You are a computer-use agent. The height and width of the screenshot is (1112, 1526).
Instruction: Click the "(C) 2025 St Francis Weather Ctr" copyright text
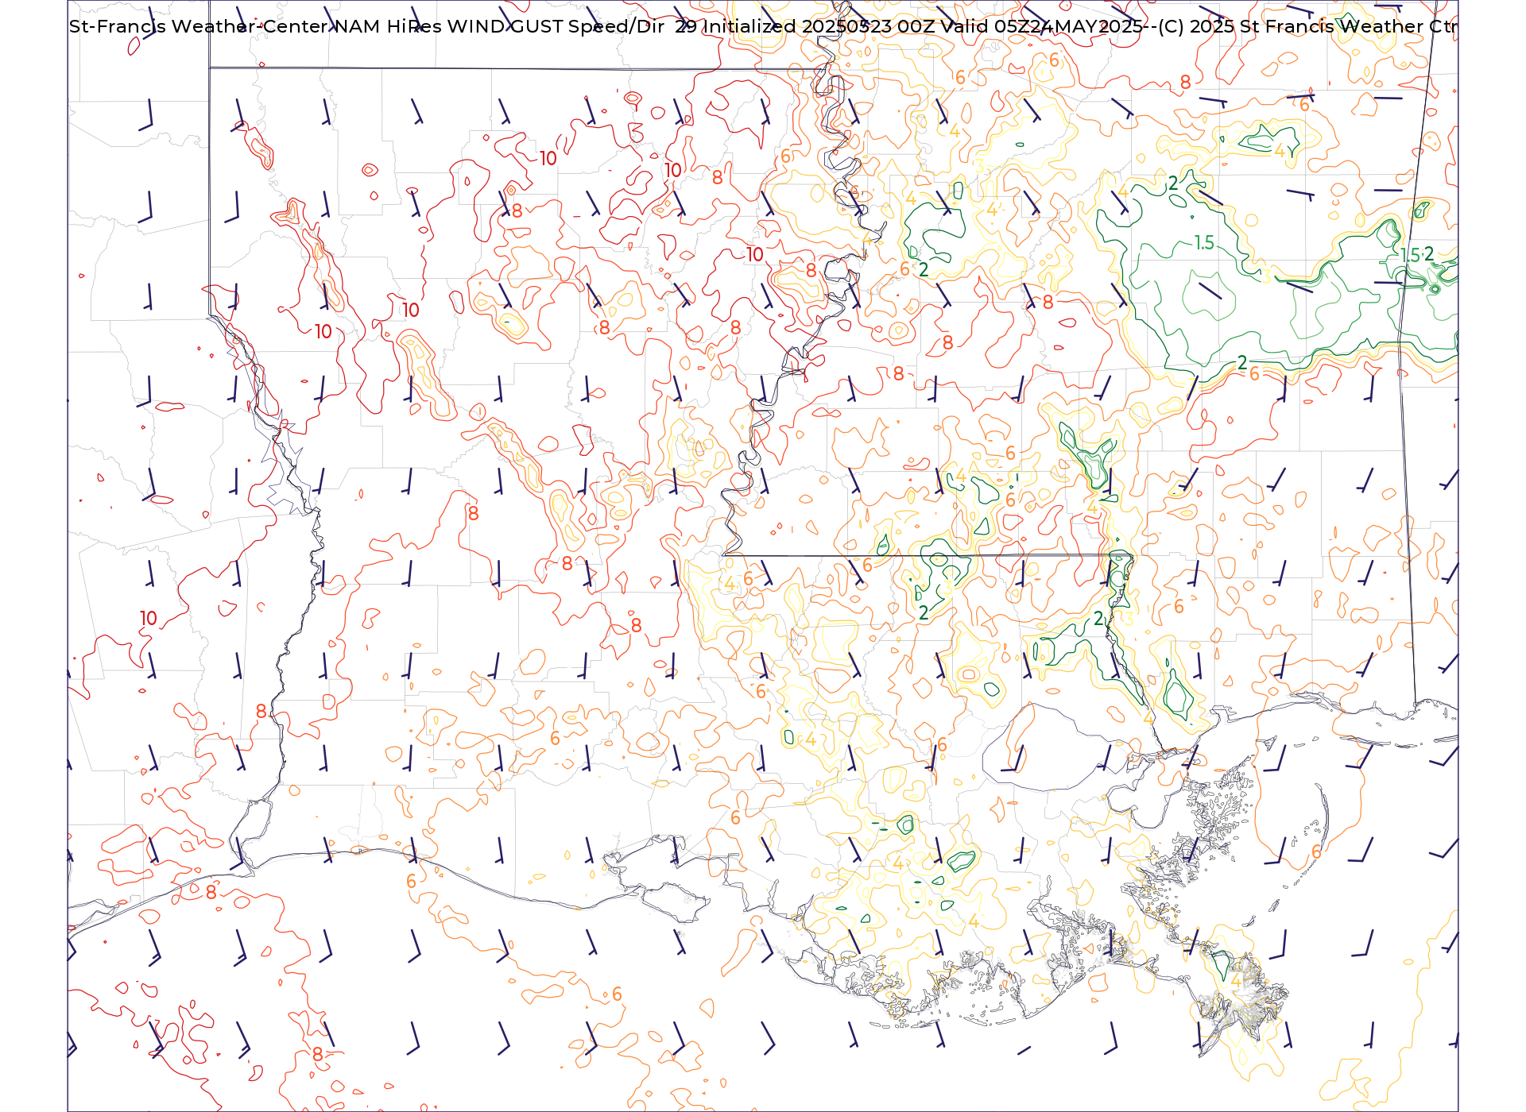1307,26
